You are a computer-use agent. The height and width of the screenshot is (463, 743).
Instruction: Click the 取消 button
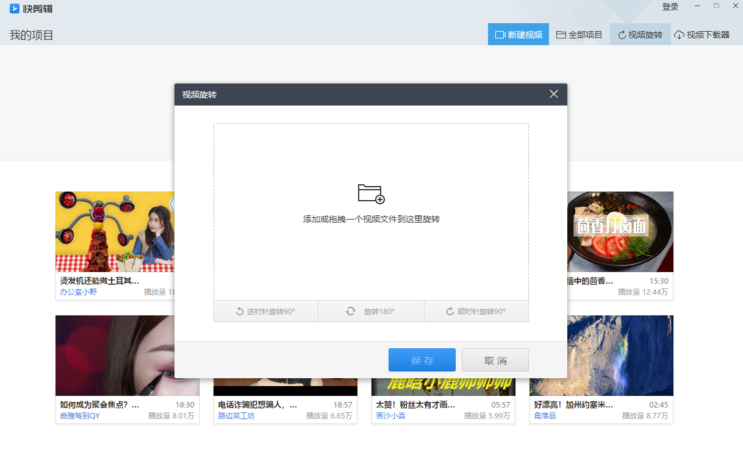495,361
